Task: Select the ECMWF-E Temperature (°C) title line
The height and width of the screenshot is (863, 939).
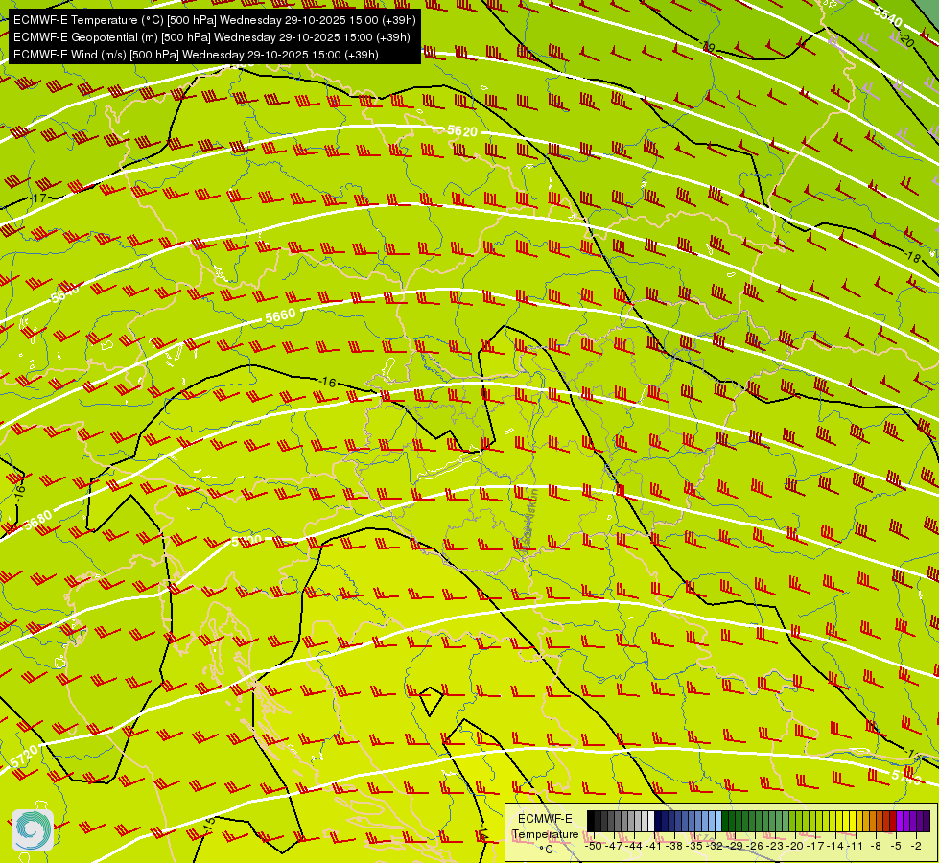Action: (x=215, y=20)
